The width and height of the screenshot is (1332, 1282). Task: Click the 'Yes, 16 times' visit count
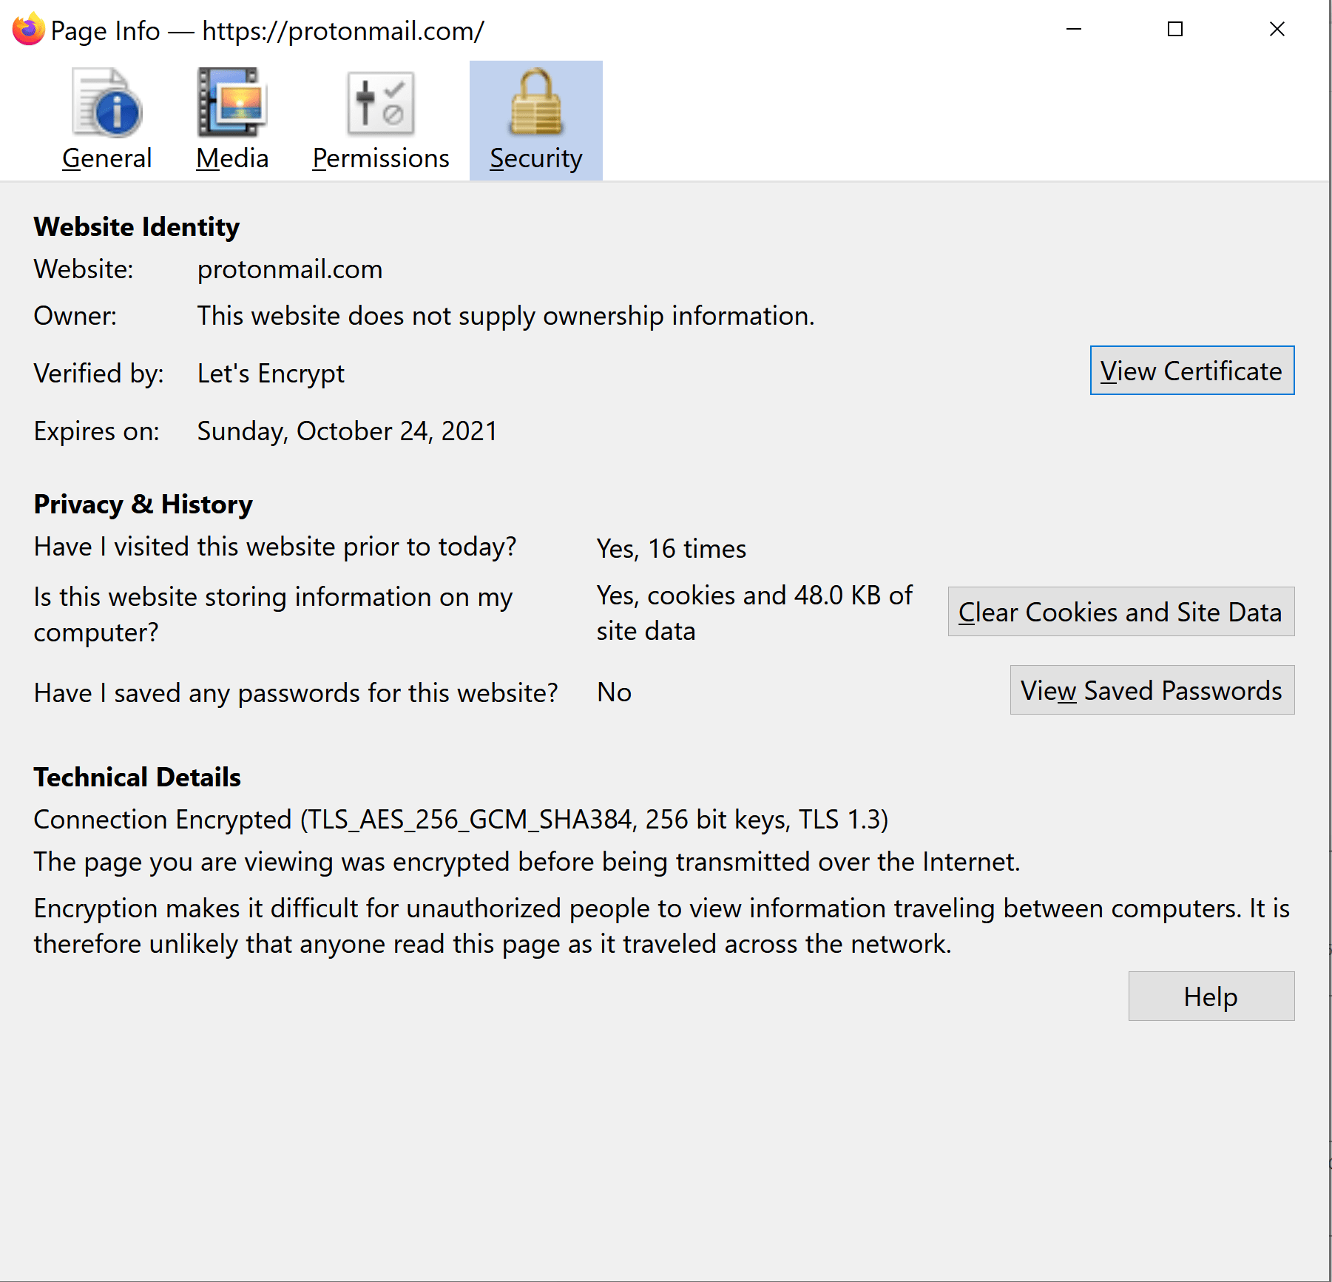click(x=672, y=549)
